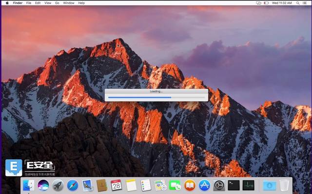Open the Window menu

[69, 3]
